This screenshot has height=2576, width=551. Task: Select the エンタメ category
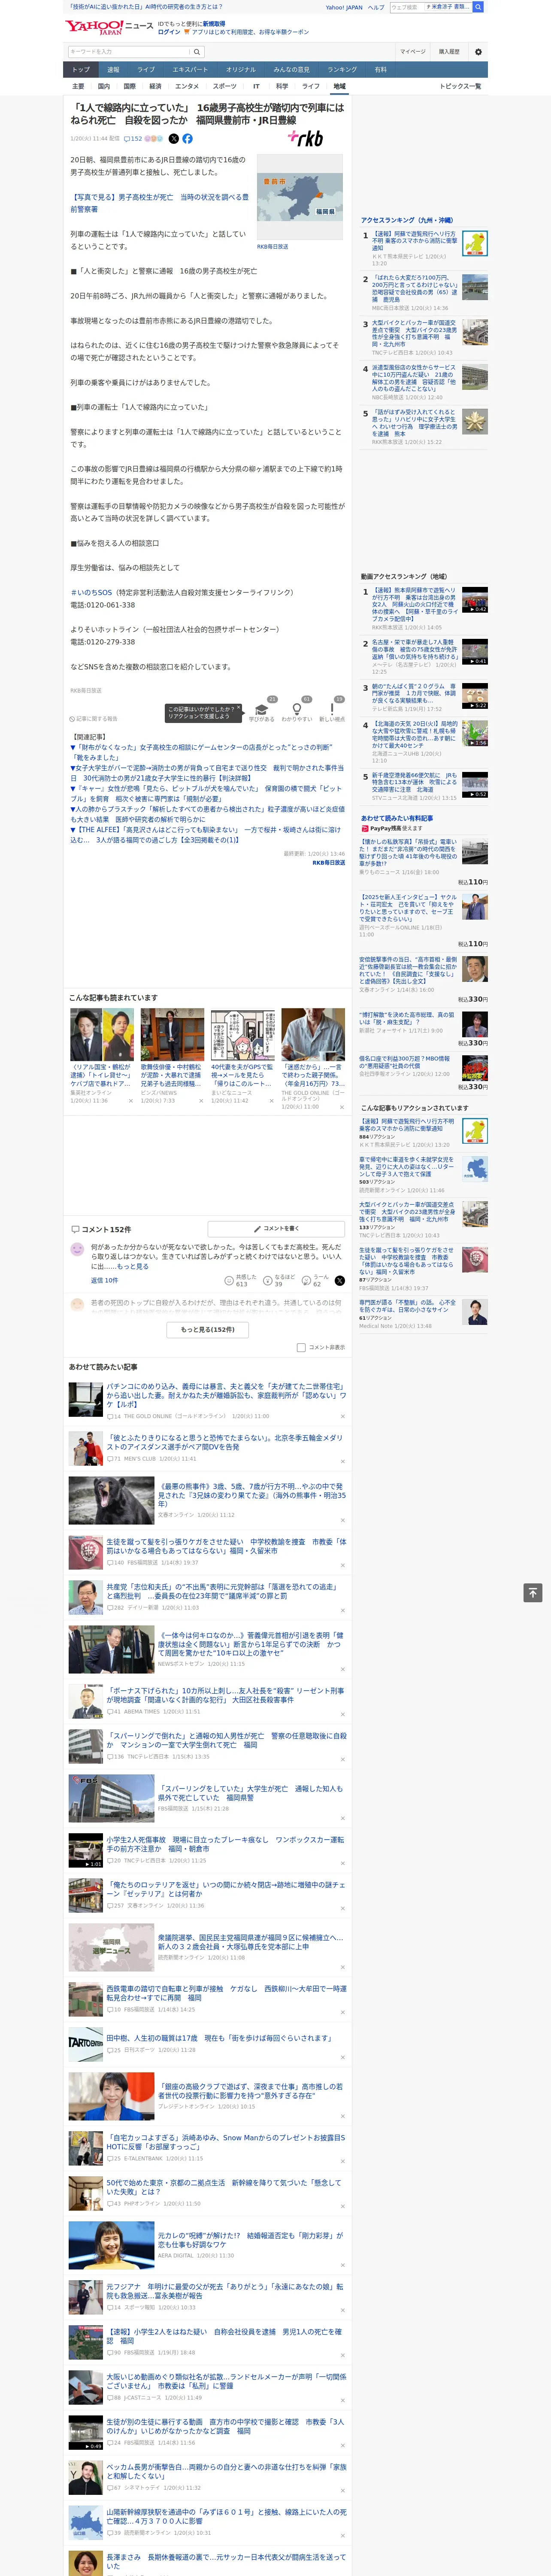click(187, 86)
